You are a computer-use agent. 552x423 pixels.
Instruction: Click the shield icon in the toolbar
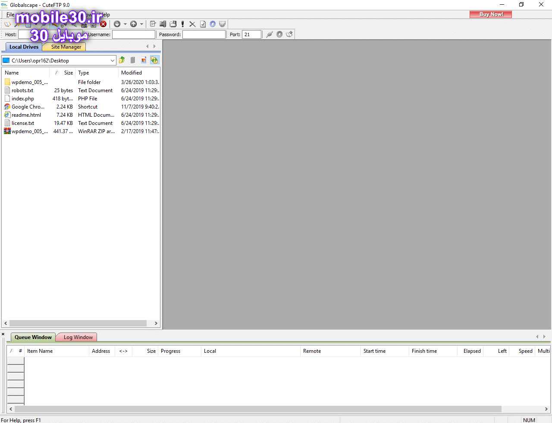tap(223, 24)
